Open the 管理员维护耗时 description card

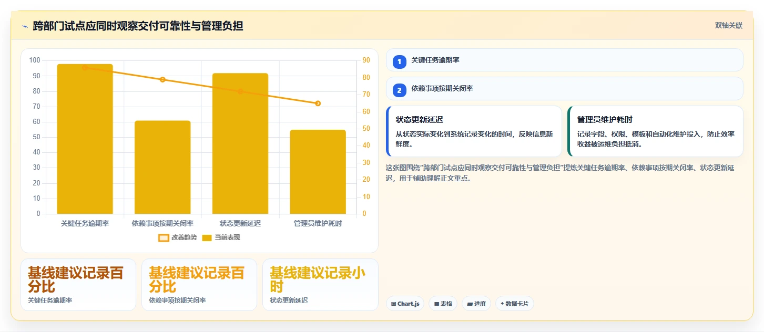coord(655,131)
